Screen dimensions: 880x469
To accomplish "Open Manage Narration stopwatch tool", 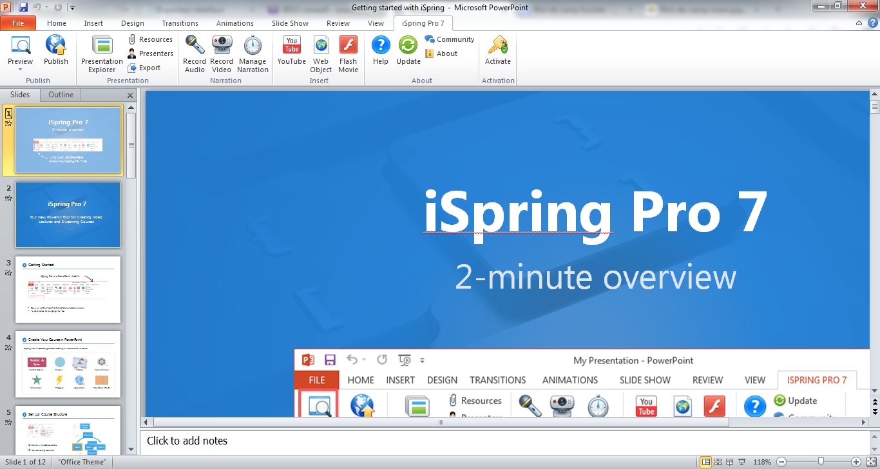I will 253,54.
